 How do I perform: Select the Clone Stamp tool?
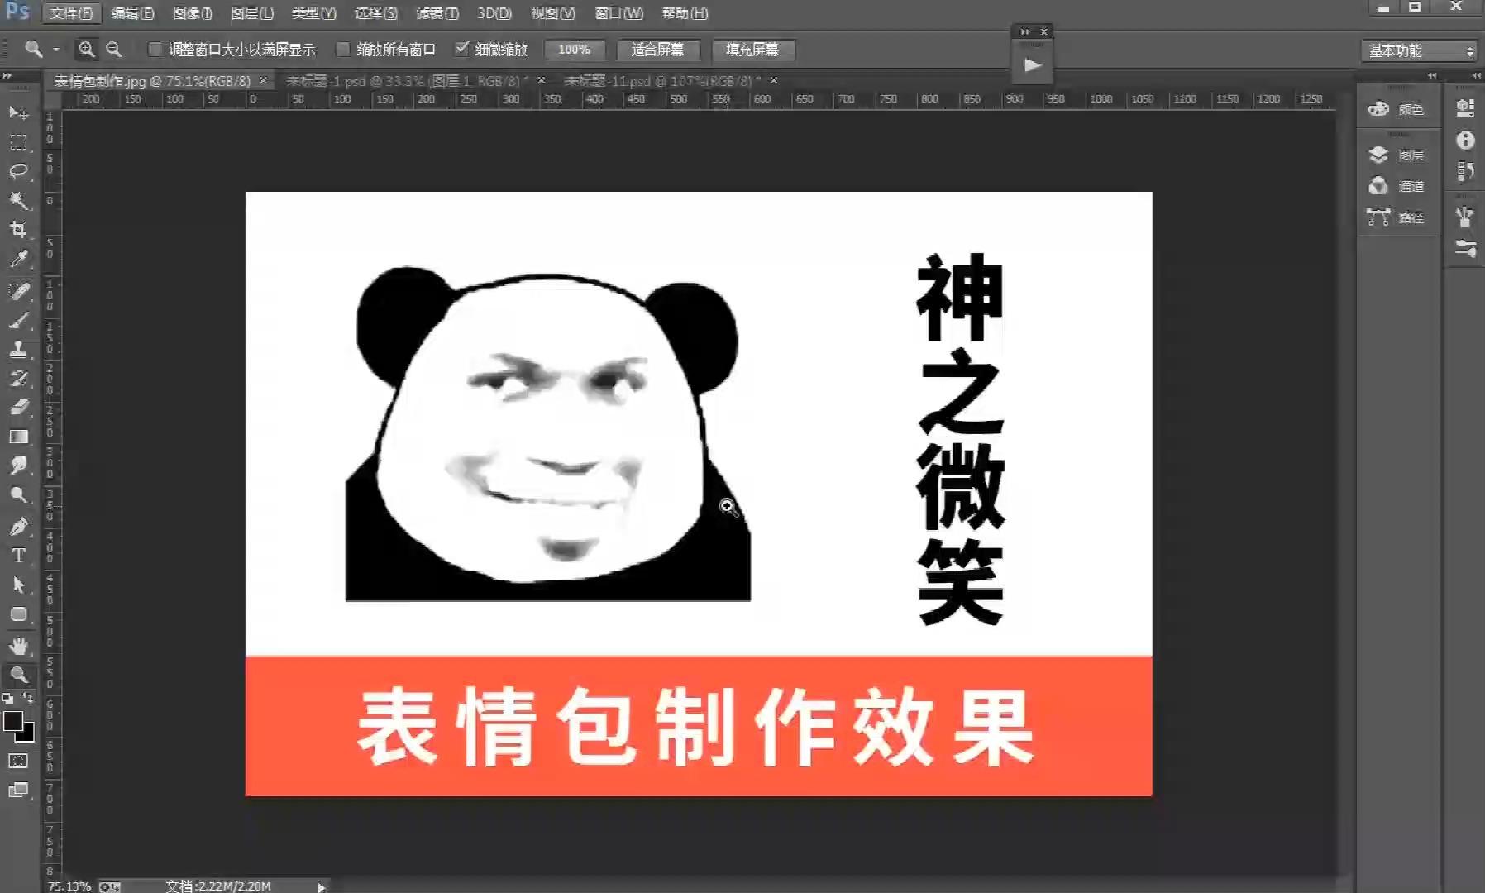pyautogui.click(x=18, y=349)
